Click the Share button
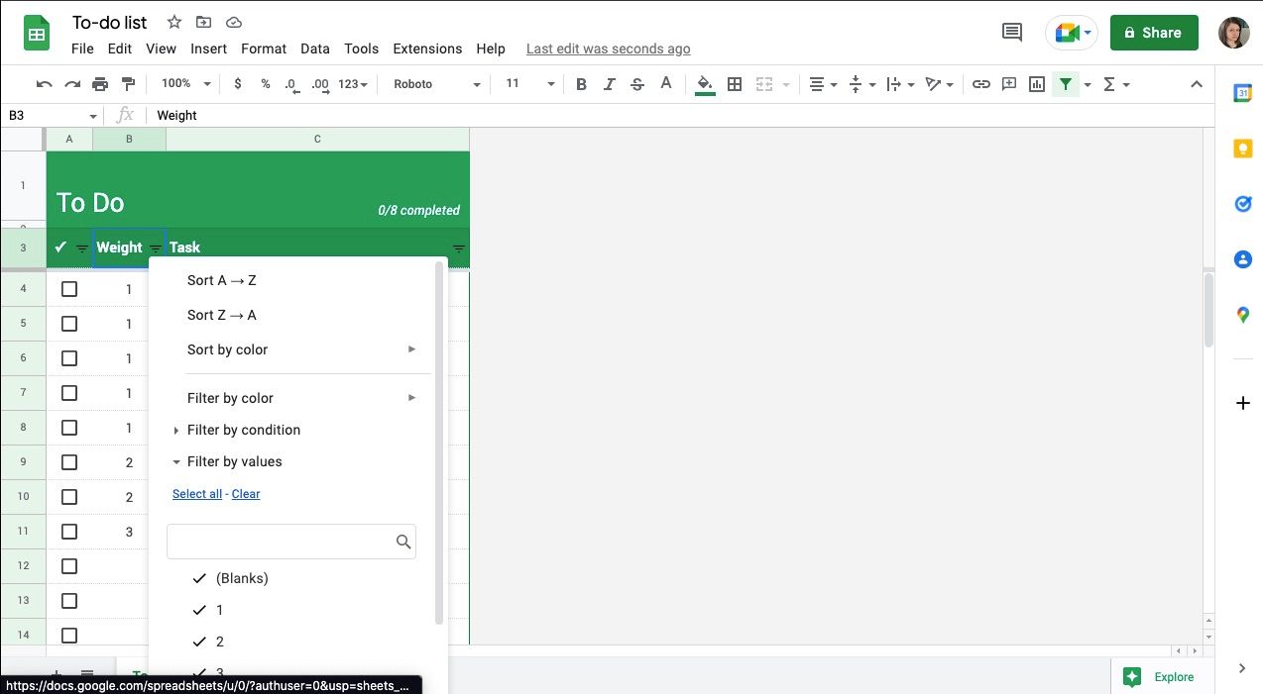 pos(1154,33)
